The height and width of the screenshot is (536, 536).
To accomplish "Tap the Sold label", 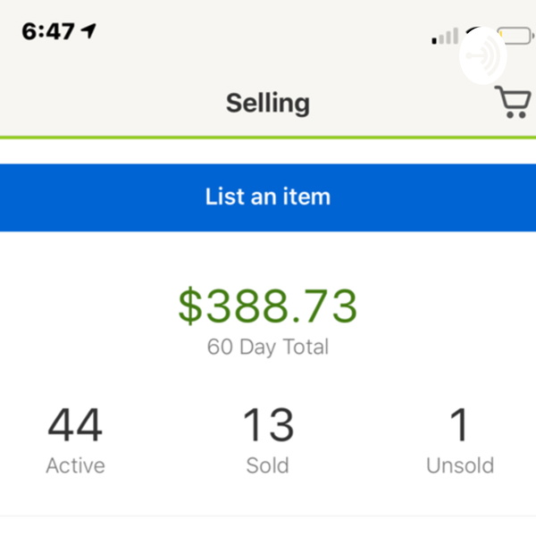I will pos(268,465).
